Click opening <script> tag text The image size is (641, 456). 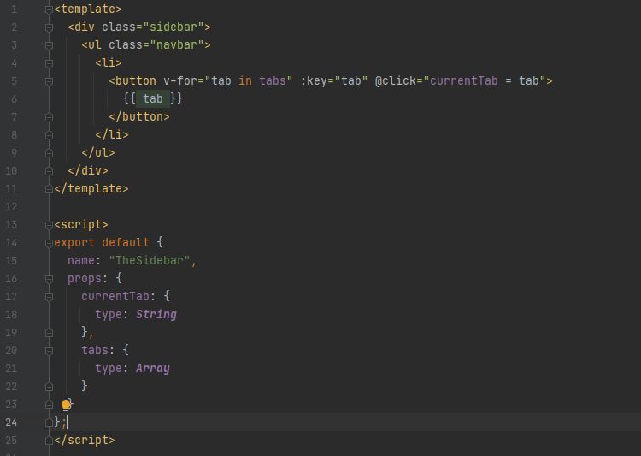(81, 225)
